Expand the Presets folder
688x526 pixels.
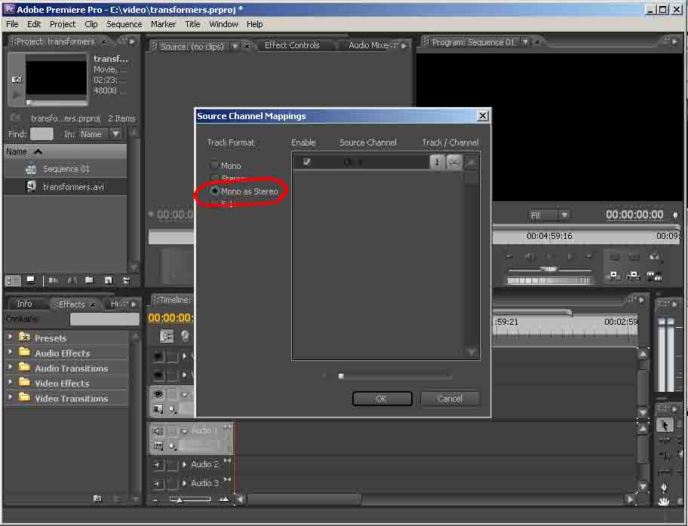[x=10, y=337]
